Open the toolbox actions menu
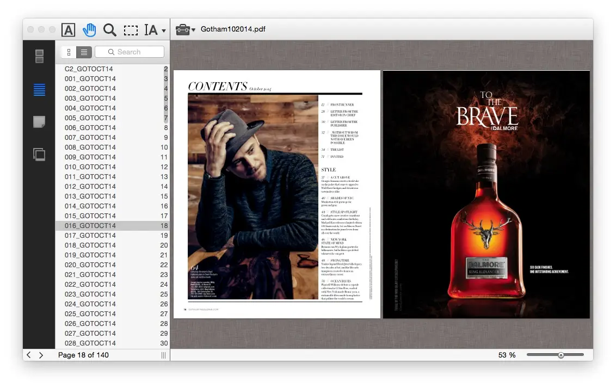This screenshot has width=616, height=388. 185,29
